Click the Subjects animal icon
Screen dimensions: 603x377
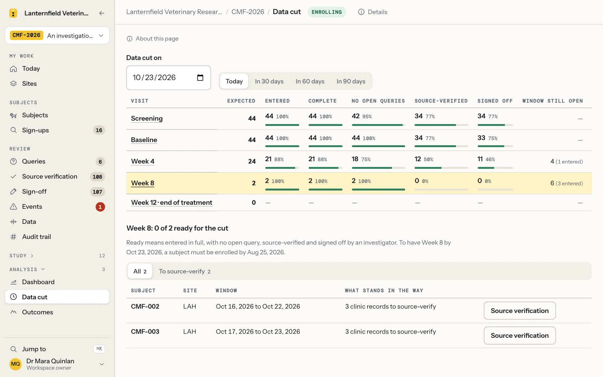(x=13, y=115)
